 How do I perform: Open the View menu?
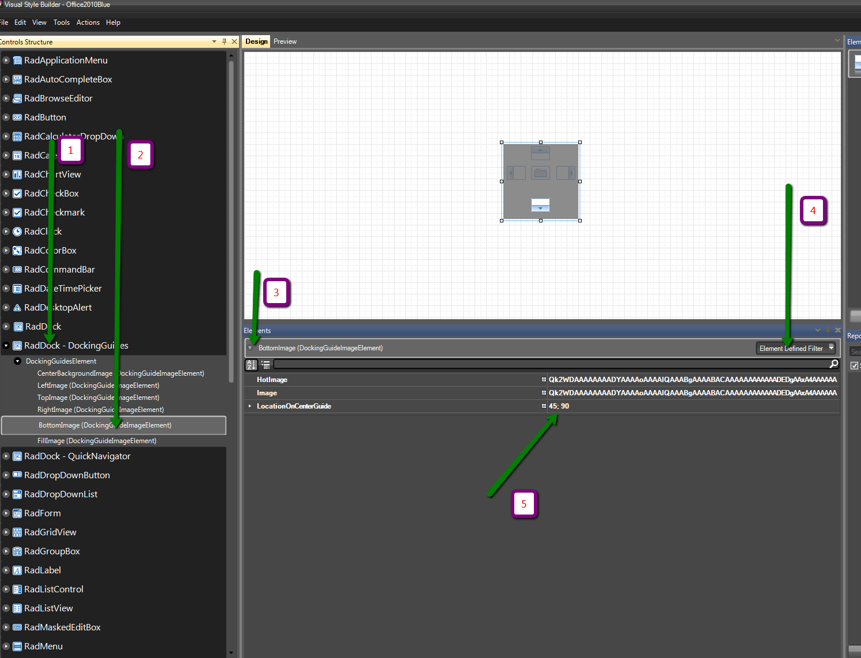[x=39, y=22]
